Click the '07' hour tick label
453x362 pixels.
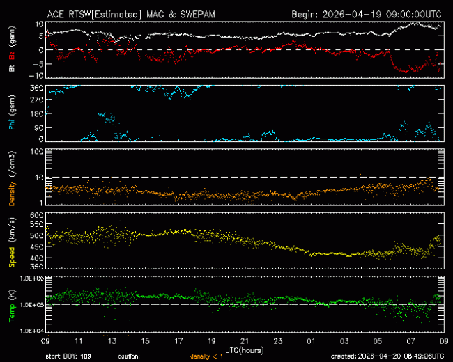410,341
